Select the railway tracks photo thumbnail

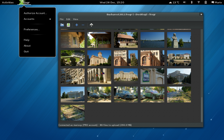click(x=72, y=113)
